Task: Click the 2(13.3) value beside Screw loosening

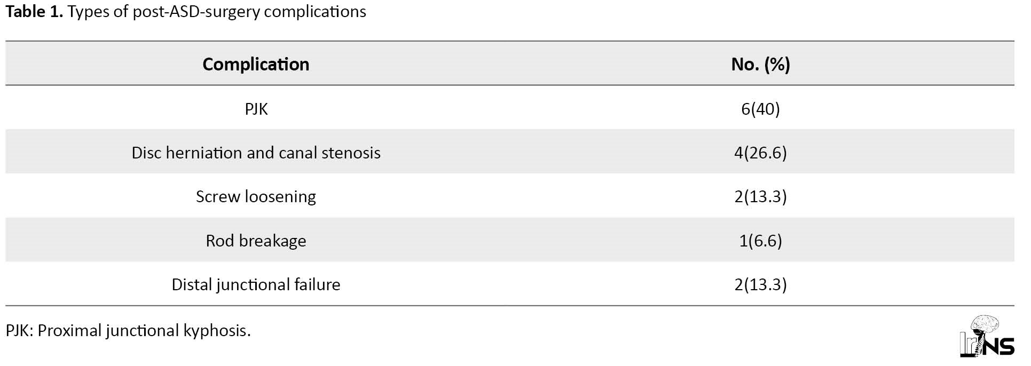Action: 760,197
